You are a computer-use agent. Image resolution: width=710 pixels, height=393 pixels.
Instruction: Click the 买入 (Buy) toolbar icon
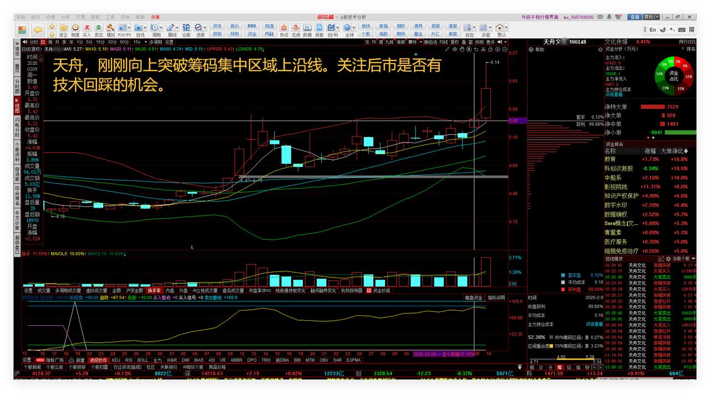tap(86, 28)
